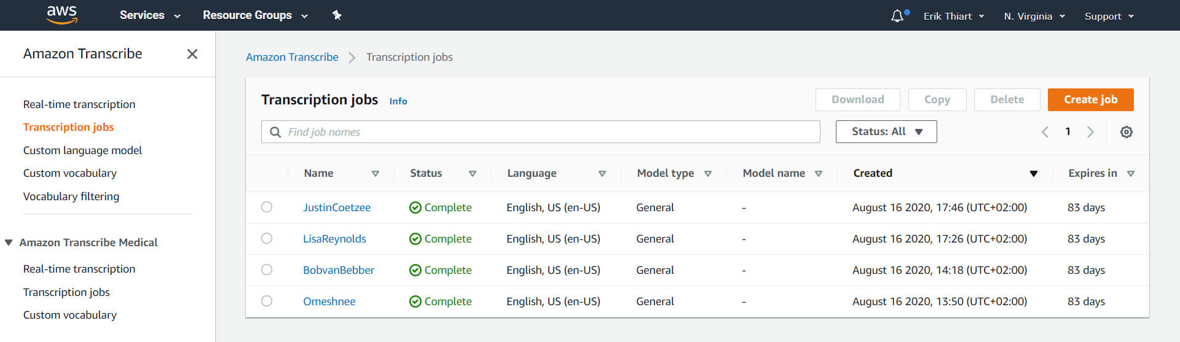
Task: Open the Resource Groups menu
Action: coord(254,15)
